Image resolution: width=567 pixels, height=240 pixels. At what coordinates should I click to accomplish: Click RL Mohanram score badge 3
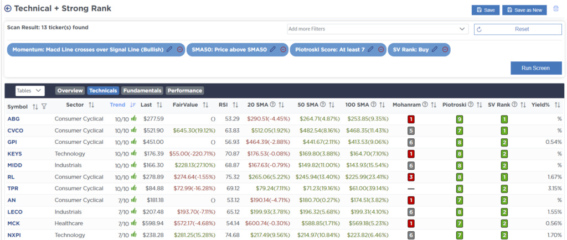pos(411,177)
